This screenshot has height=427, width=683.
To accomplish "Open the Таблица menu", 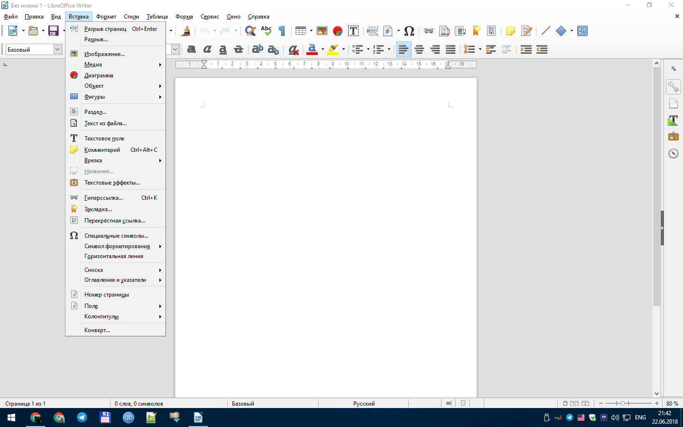I will click(x=157, y=17).
